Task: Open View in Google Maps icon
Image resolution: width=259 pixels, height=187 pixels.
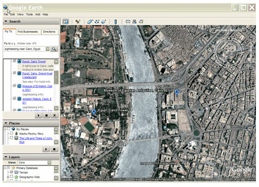Action: click(141, 22)
